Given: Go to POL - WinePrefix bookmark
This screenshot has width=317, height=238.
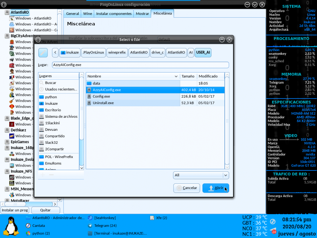Looking at the screenshot, I should [x=59, y=157].
